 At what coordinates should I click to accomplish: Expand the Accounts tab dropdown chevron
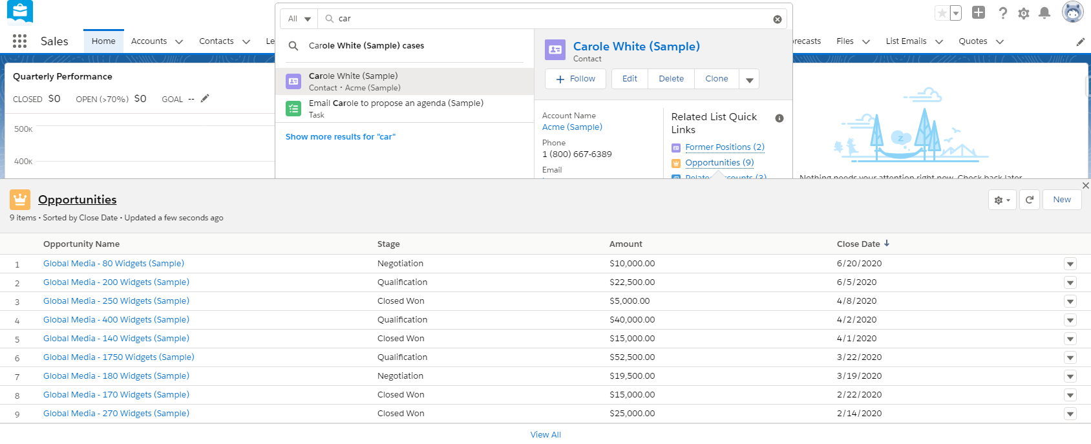point(179,42)
